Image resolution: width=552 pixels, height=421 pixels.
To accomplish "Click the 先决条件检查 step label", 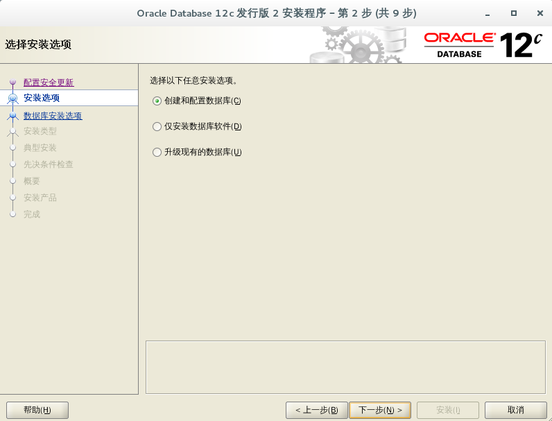I will coord(49,164).
